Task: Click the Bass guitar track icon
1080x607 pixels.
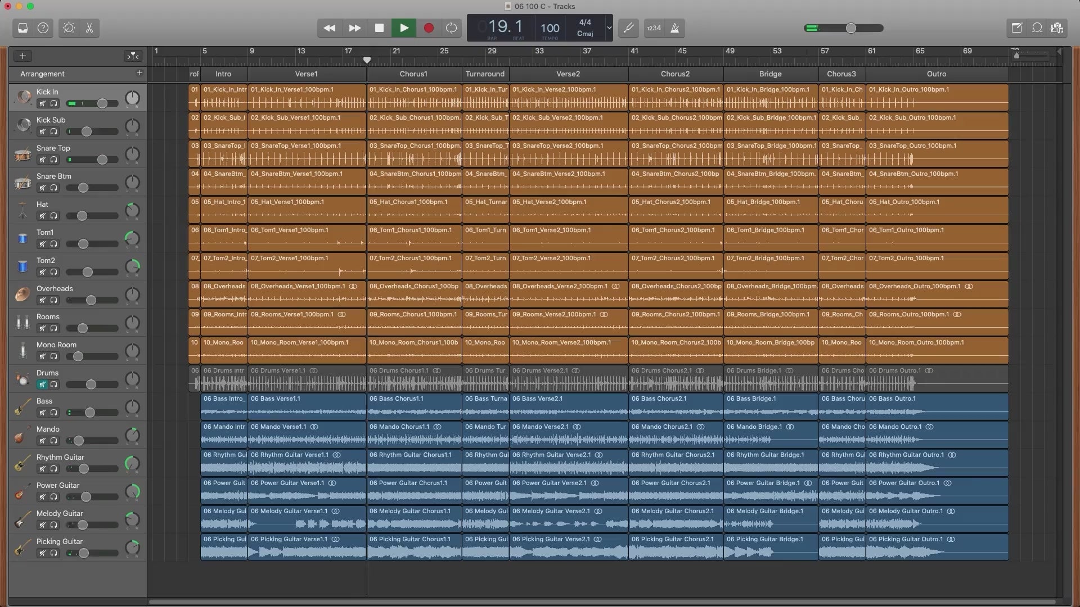Action: [x=23, y=407]
